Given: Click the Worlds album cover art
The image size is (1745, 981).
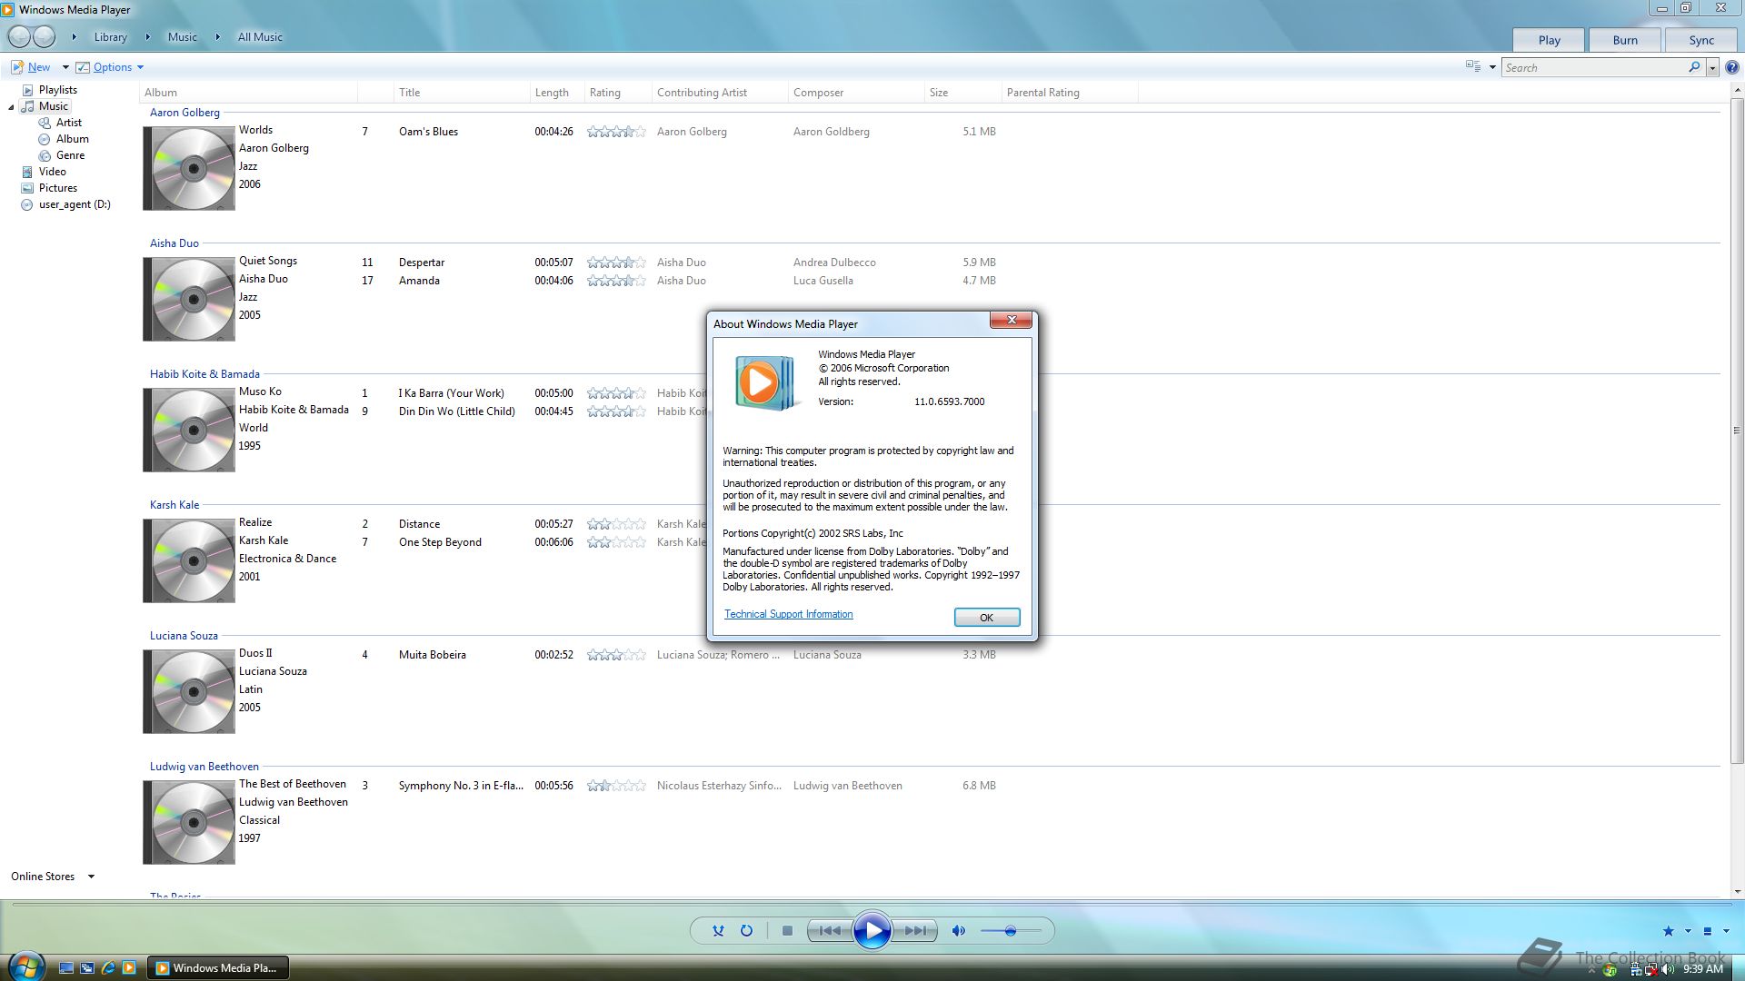Looking at the screenshot, I should [189, 169].
